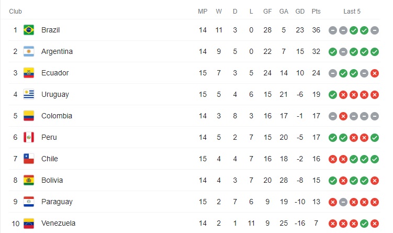Click the Club column header
The height and width of the screenshot is (233, 393).
pos(16,12)
